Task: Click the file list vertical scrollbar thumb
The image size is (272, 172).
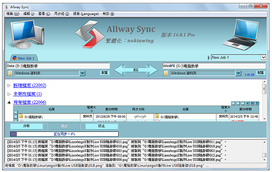Action: [264, 89]
